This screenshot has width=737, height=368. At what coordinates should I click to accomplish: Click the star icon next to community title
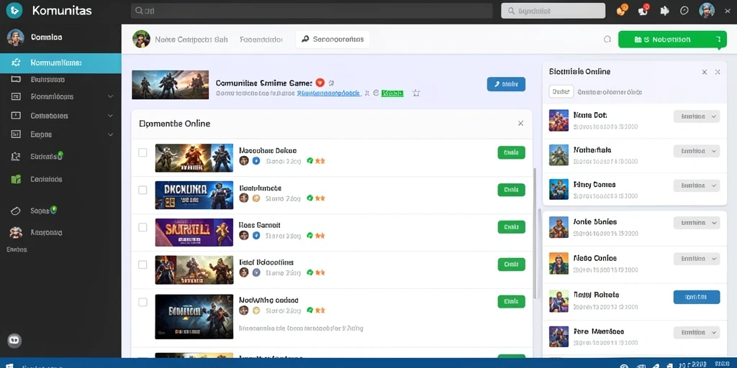click(416, 93)
